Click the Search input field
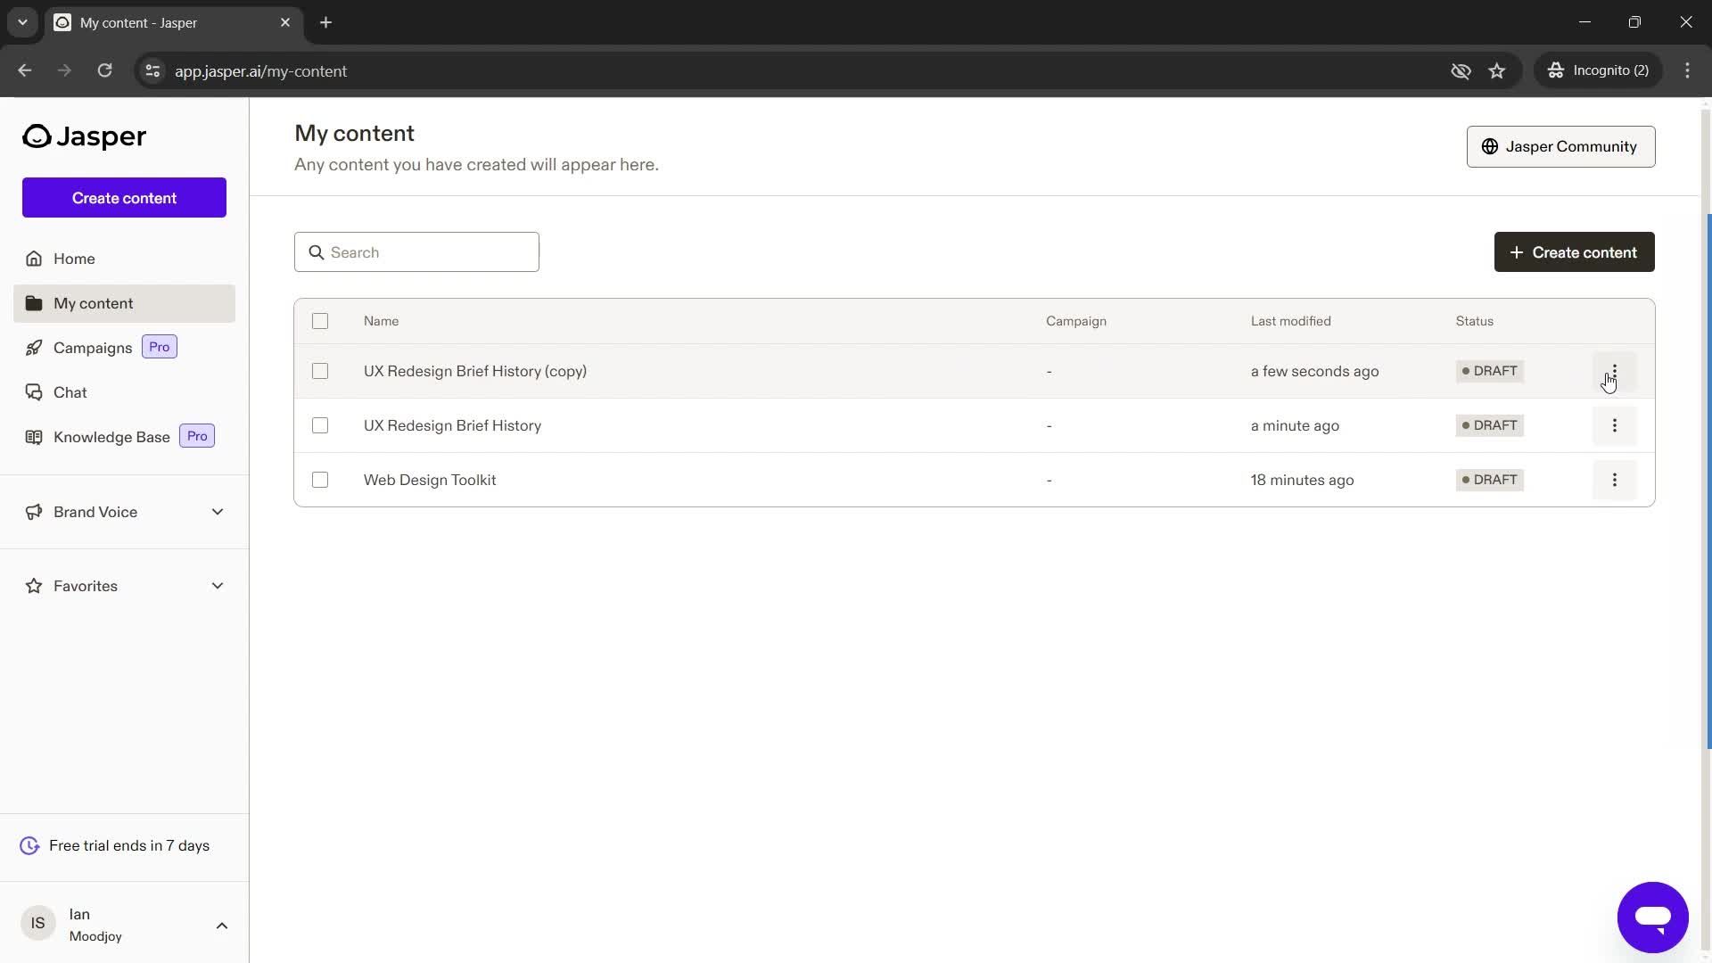The image size is (1712, 963). pos(417,251)
